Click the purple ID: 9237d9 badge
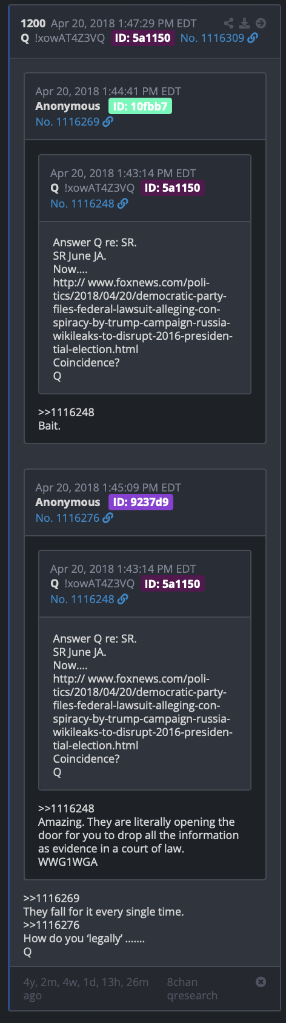The height and width of the screenshot is (1023, 286). [141, 502]
